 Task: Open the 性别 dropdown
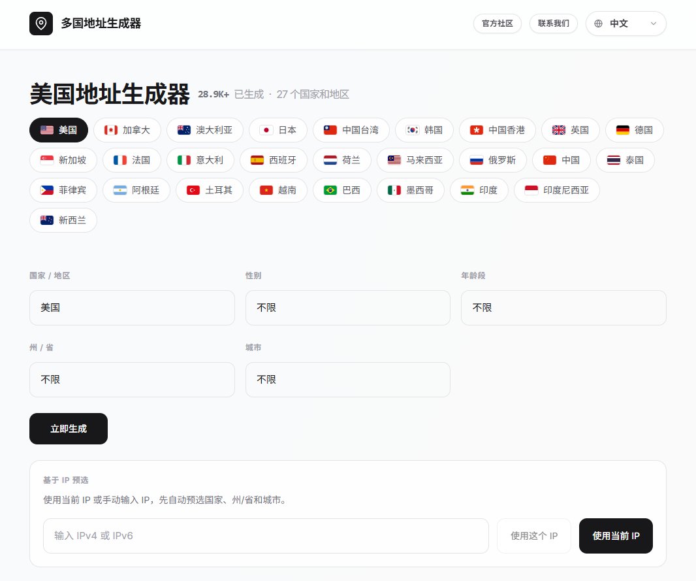click(347, 308)
